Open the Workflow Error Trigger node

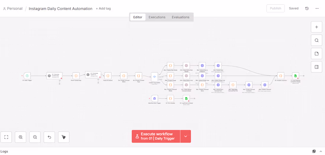[x=155, y=98]
